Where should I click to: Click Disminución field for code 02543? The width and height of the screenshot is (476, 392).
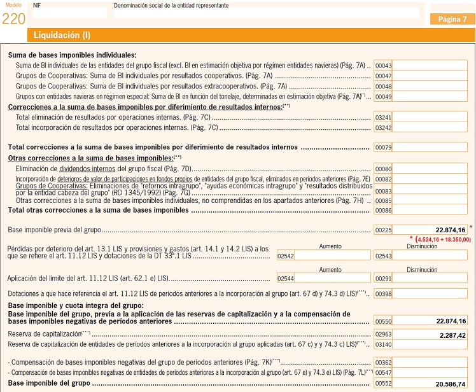click(430, 255)
